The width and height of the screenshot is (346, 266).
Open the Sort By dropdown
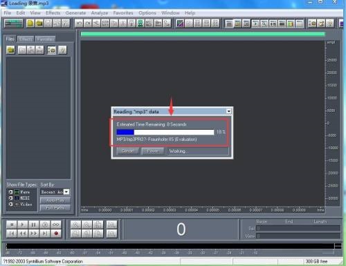[x=66, y=192]
